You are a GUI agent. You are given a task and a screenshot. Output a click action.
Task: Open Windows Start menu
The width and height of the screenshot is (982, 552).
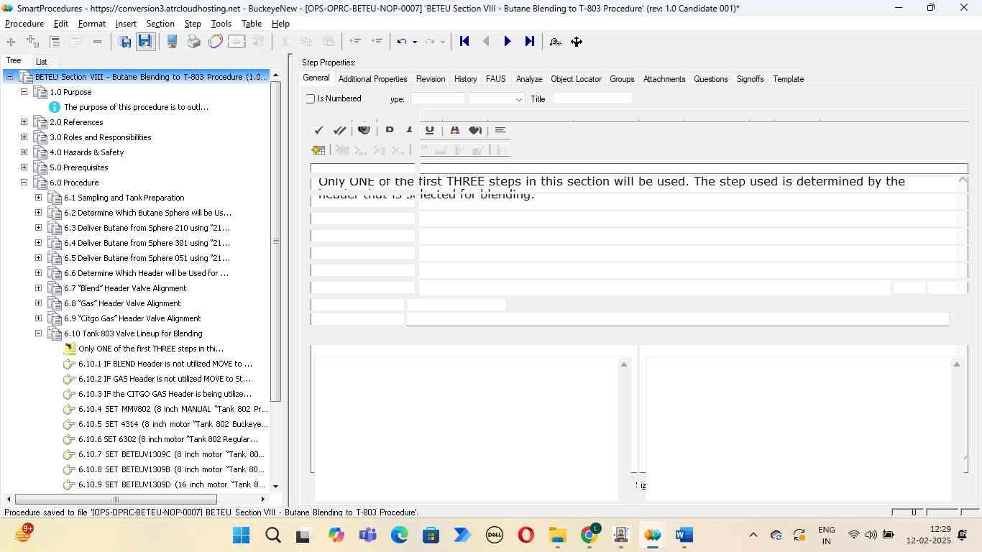(242, 535)
